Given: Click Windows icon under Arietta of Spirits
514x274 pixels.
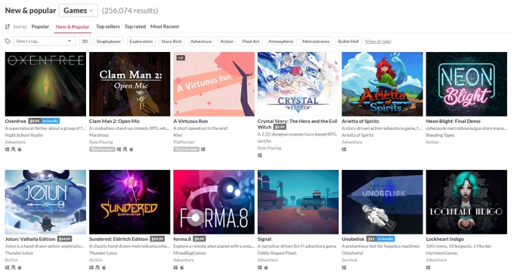Looking at the screenshot, I should pyautogui.click(x=344, y=149).
